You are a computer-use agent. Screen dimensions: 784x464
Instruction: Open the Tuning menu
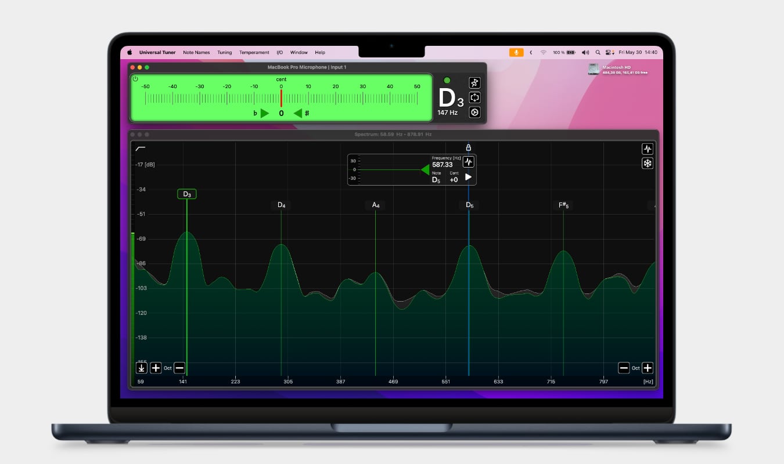pyautogui.click(x=224, y=52)
